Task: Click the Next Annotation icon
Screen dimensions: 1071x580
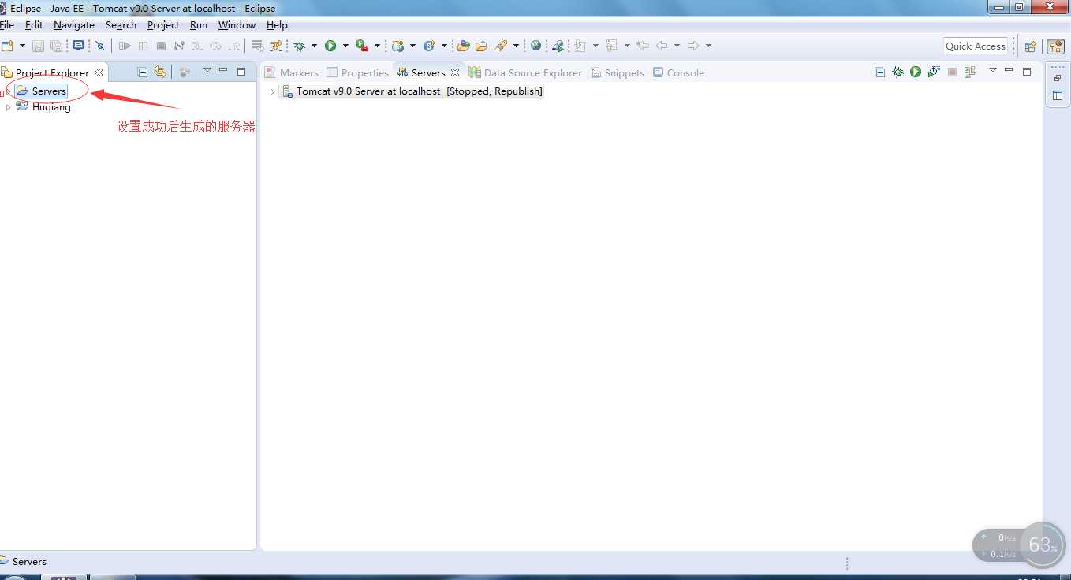Action: (x=580, y=46)
